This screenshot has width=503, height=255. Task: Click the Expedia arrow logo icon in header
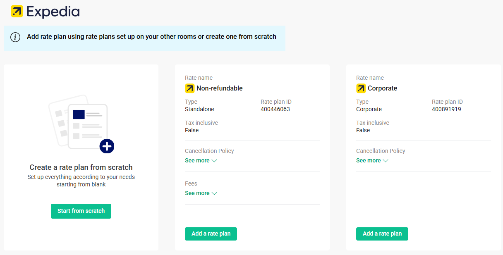coord(17,12)
